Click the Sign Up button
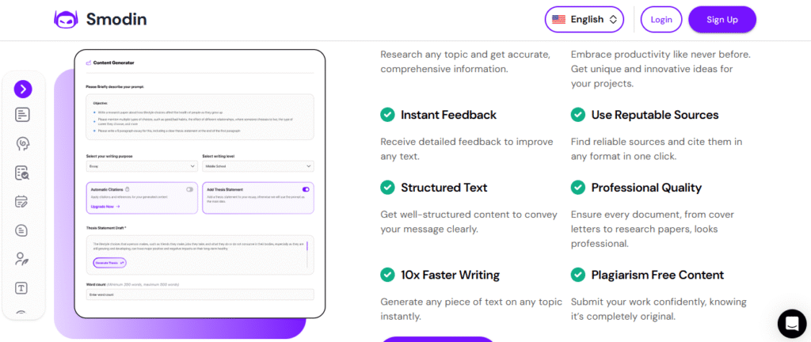Viewport: 811px width, 342px height. tap(722, 20)
